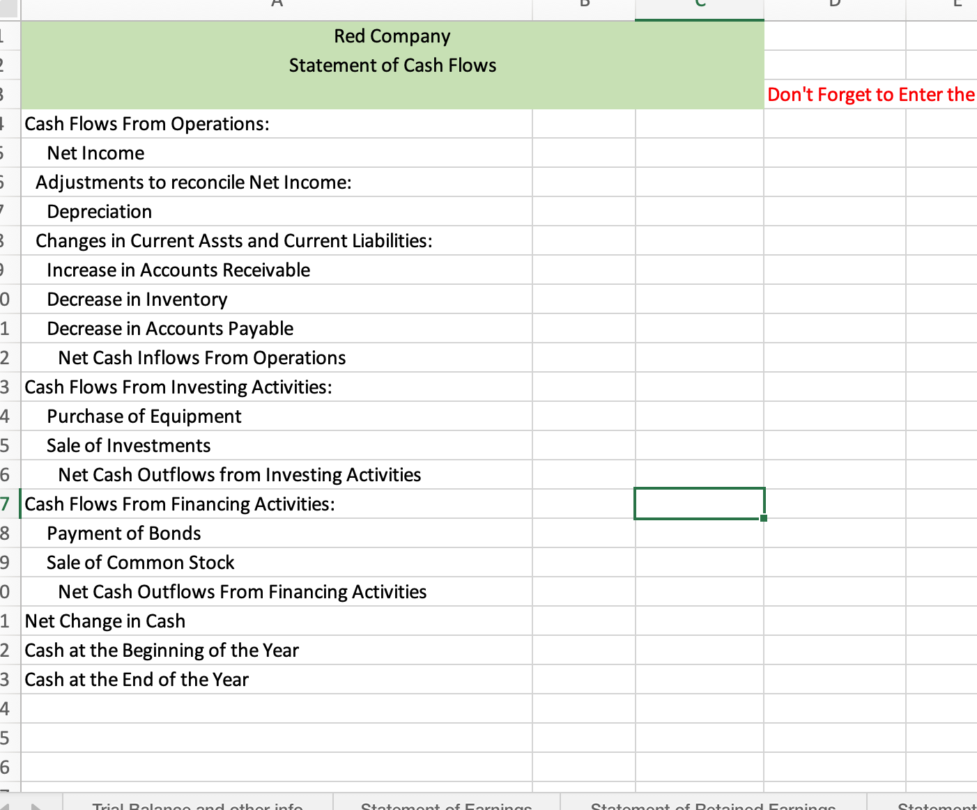977x810 pixels.
Task: Select the cell beside Sale of Common Stock
Action: click(x=583, y=562)
